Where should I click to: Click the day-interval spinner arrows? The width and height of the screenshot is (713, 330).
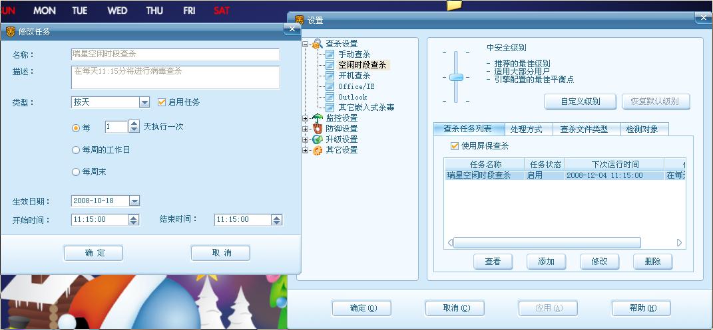(134, 126)
